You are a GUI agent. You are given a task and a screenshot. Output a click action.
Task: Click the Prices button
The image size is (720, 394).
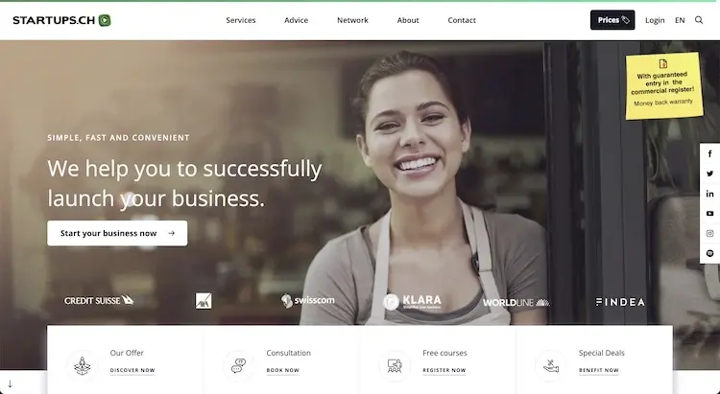pyautogui.click(x=612, y=20)
